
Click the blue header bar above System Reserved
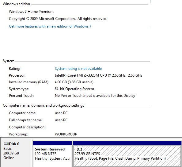point(52,143)
